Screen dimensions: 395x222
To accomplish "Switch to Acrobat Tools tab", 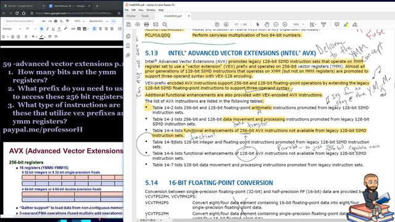I will pyautogui.click(x=145, y=16).
